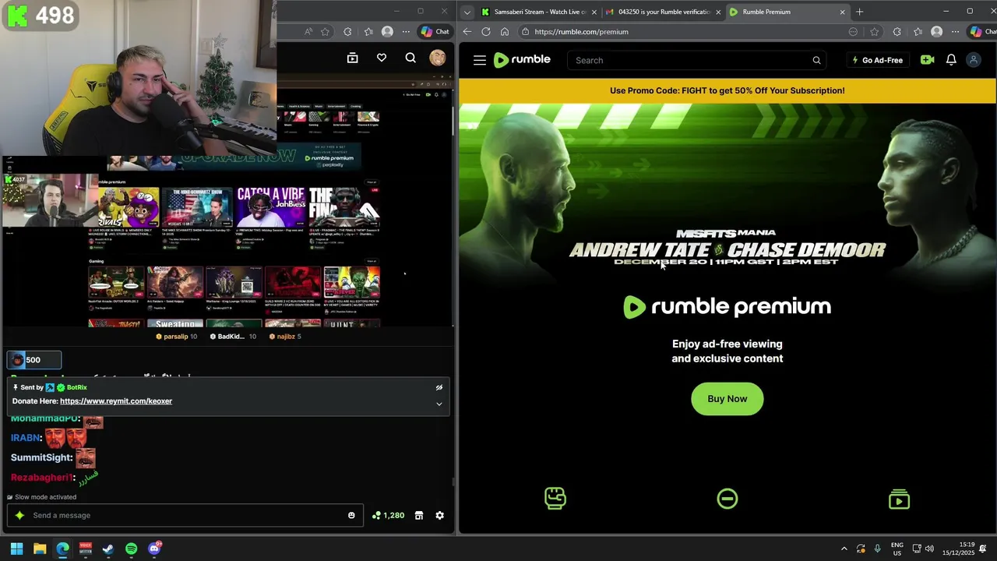Close the Rumble Premium tab
This screenshot has width=997, height=561.
click(x=842, y=12)
